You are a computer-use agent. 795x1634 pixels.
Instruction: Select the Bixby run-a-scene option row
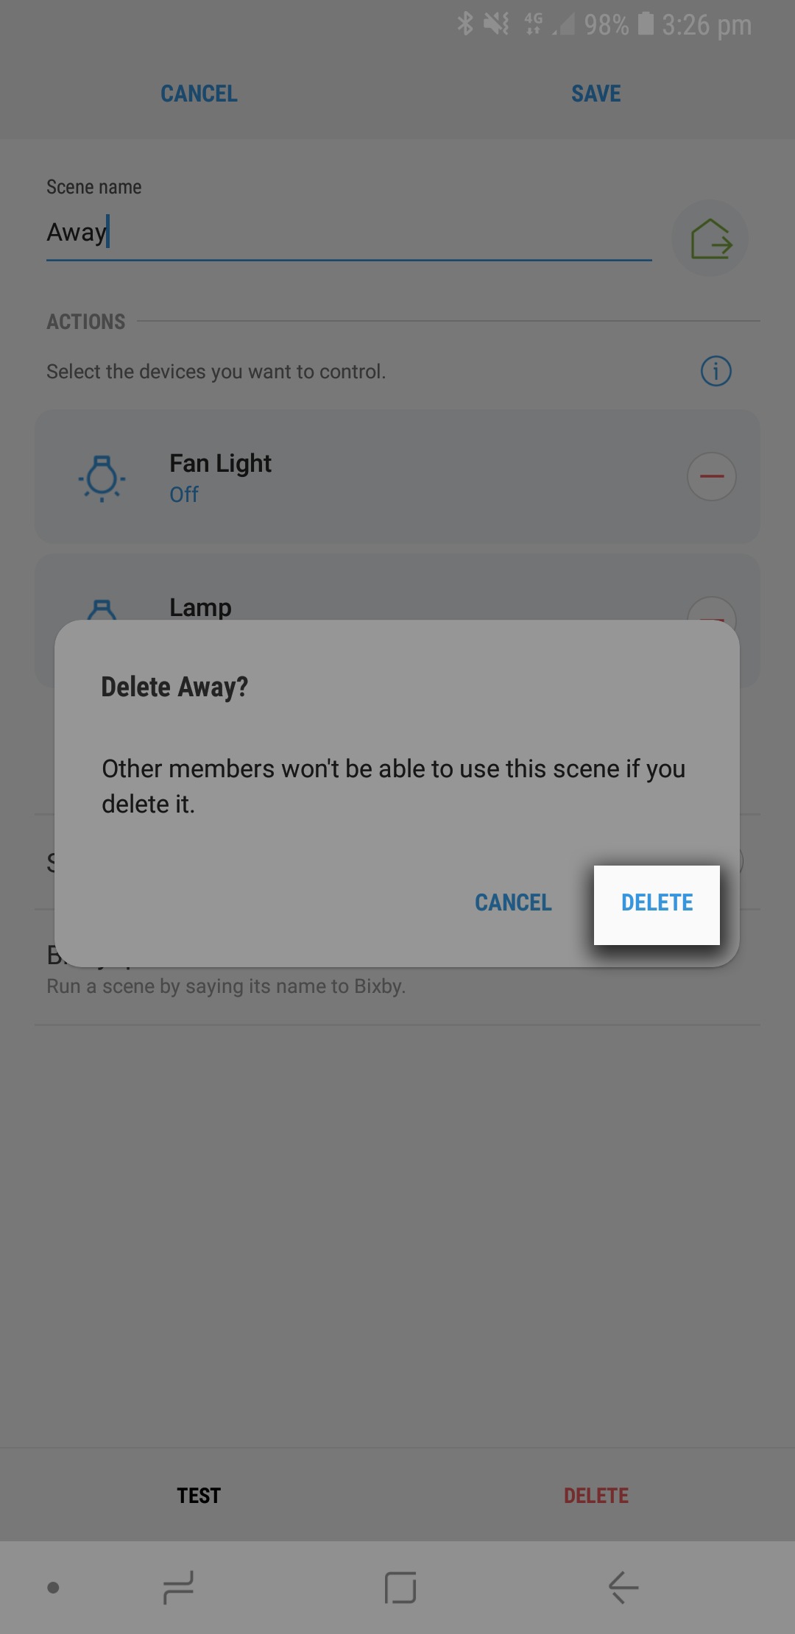(x=397, y=970)
